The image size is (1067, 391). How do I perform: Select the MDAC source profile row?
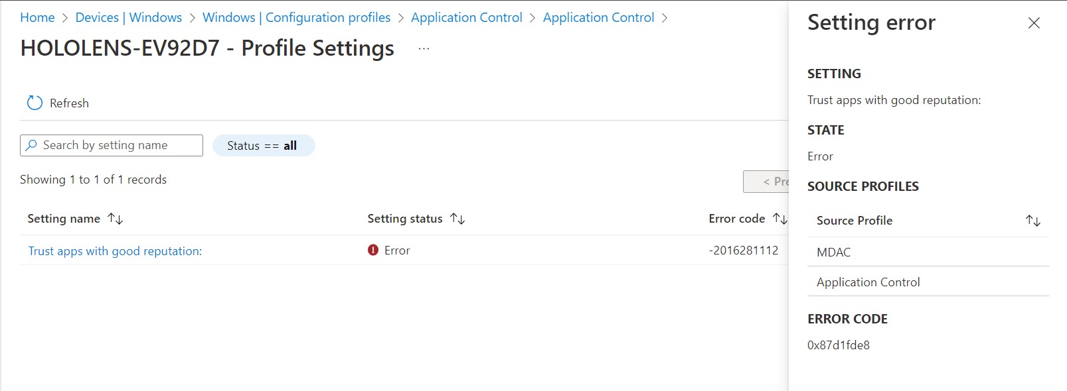[x=833, y=252]
